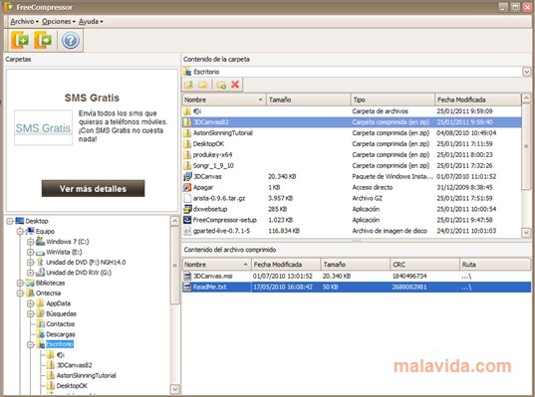Click the 3DCanvas.msi file icon in archive list
This screenshot has height=397, width=535.
point(187,276)
